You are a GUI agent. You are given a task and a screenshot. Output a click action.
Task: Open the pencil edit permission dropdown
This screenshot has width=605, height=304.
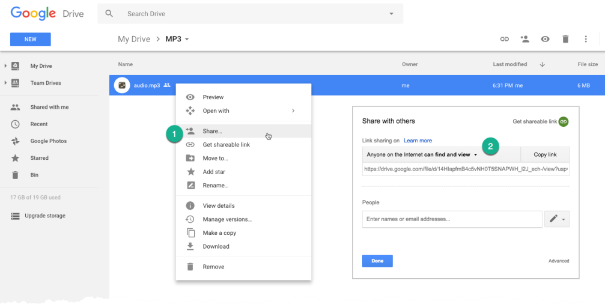click(x=557, y=219)
